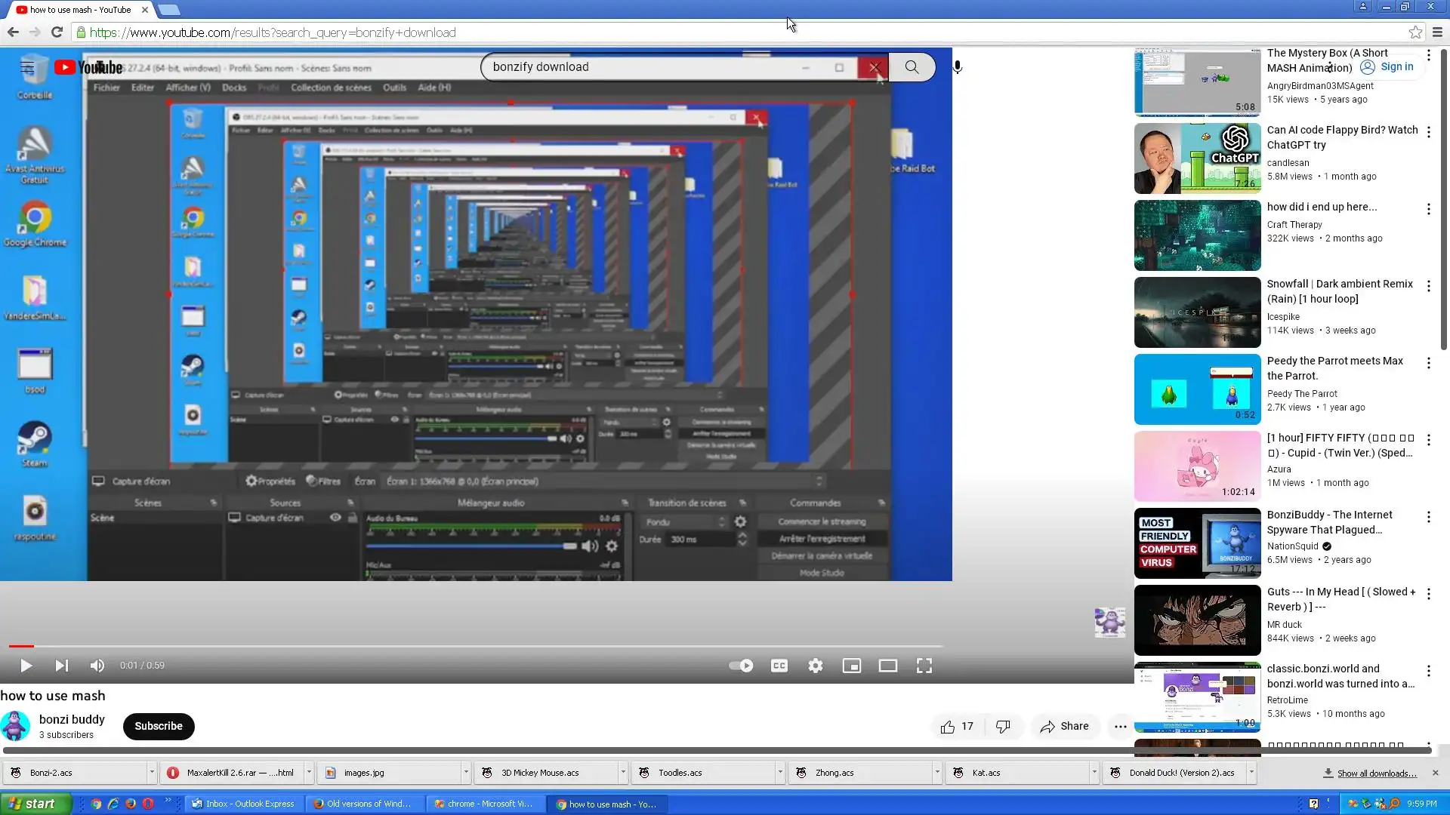Open the how to use mash browser tab
The width and height of the screenshot is (1450, 815).
(x=80, y=10)
